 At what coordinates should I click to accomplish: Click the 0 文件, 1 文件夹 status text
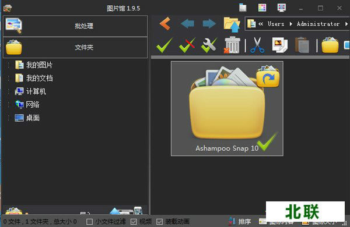point(40,222)
